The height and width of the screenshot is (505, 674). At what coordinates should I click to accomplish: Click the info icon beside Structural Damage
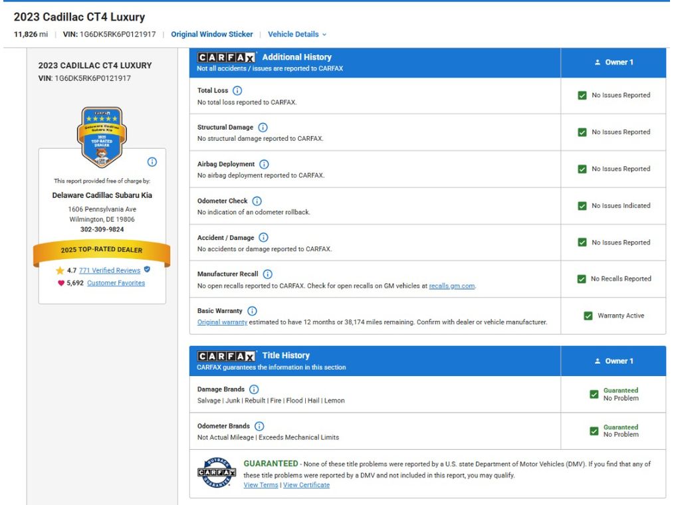pyautogui.click(x=263, y=127)
